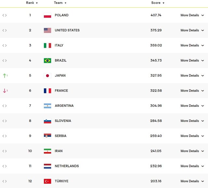Viewport: 208px width, 188px height.
Task: Sort the table by Score column
Action: click(158, 3)
